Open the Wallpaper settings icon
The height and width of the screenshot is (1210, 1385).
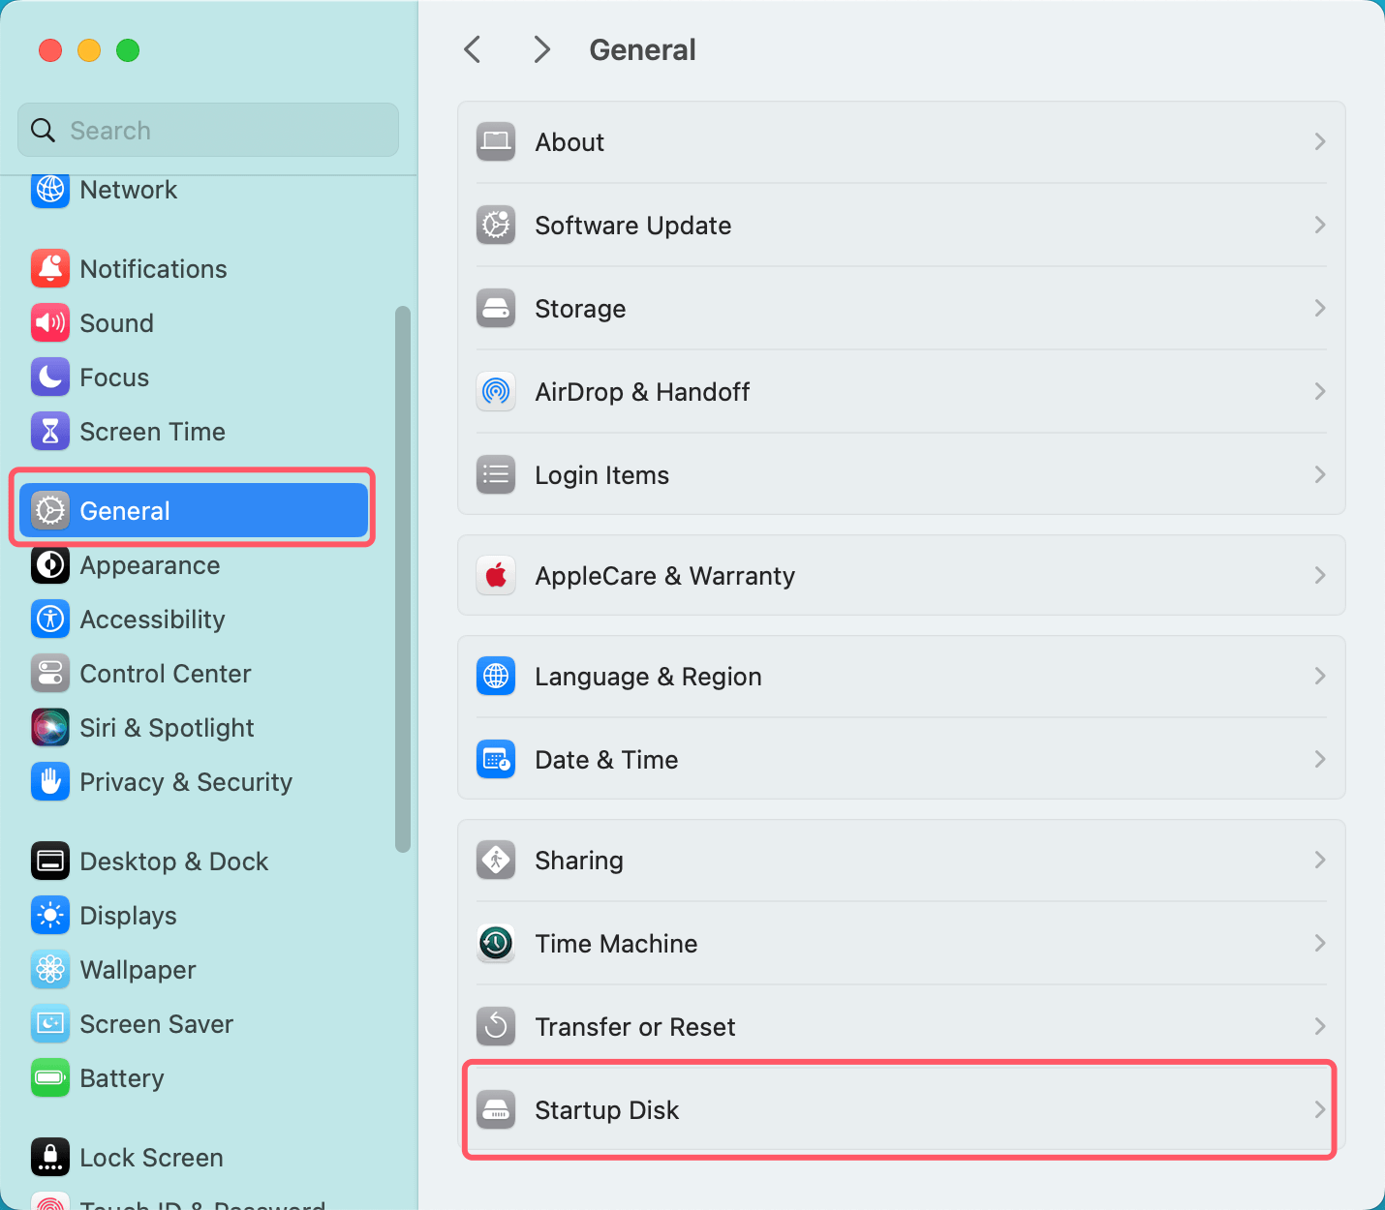(x=50, y=969)
